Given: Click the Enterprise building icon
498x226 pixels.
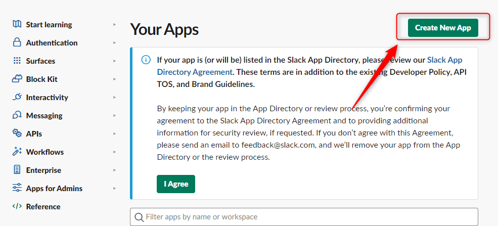Looking at the screenshot, I should tap(17, 169).
